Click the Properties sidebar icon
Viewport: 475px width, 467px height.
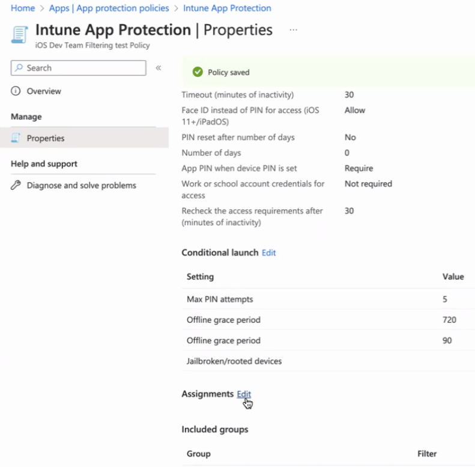tap(16, 138)
